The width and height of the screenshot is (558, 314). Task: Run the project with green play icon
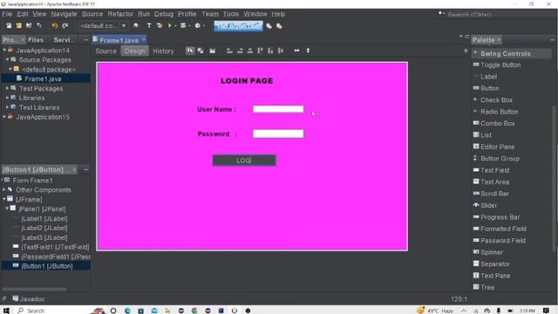pyautogui.click(x=170, y=25)
